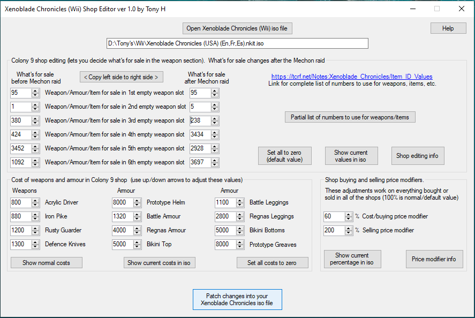Set all shop slots to zero default
Screen dimensions: 475x318
click(x=284, y=156)
